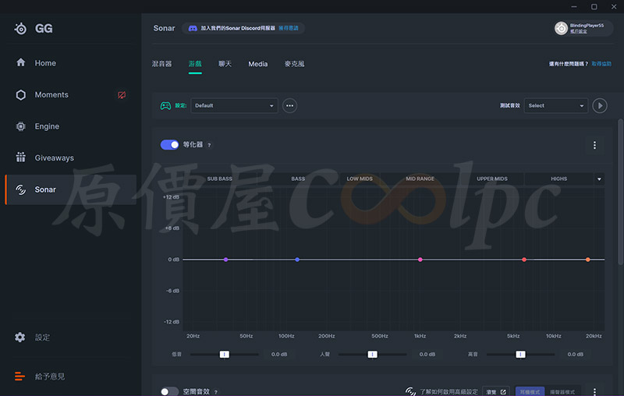Click the red capture-disabled icon beside Moments

tap(122, 94)
